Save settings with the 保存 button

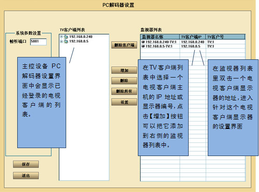(26, 164)
